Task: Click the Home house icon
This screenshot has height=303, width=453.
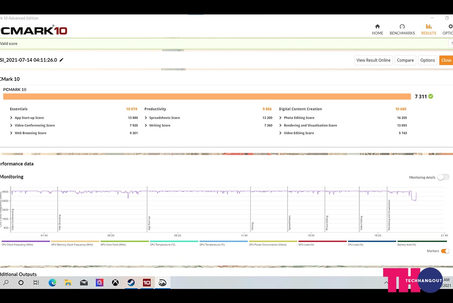Action: (x=377, y=26)
